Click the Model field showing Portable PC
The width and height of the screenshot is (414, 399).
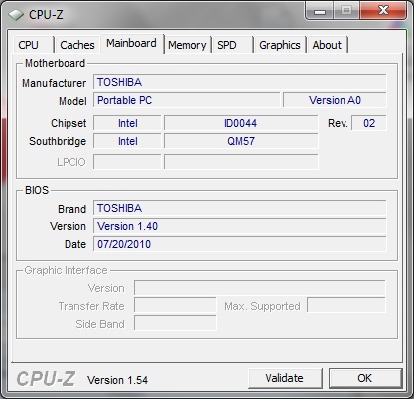tap(187, 100)
